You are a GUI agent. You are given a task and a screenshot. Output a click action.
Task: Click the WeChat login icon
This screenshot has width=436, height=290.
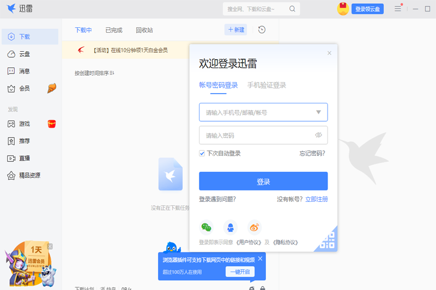(206, 227)
